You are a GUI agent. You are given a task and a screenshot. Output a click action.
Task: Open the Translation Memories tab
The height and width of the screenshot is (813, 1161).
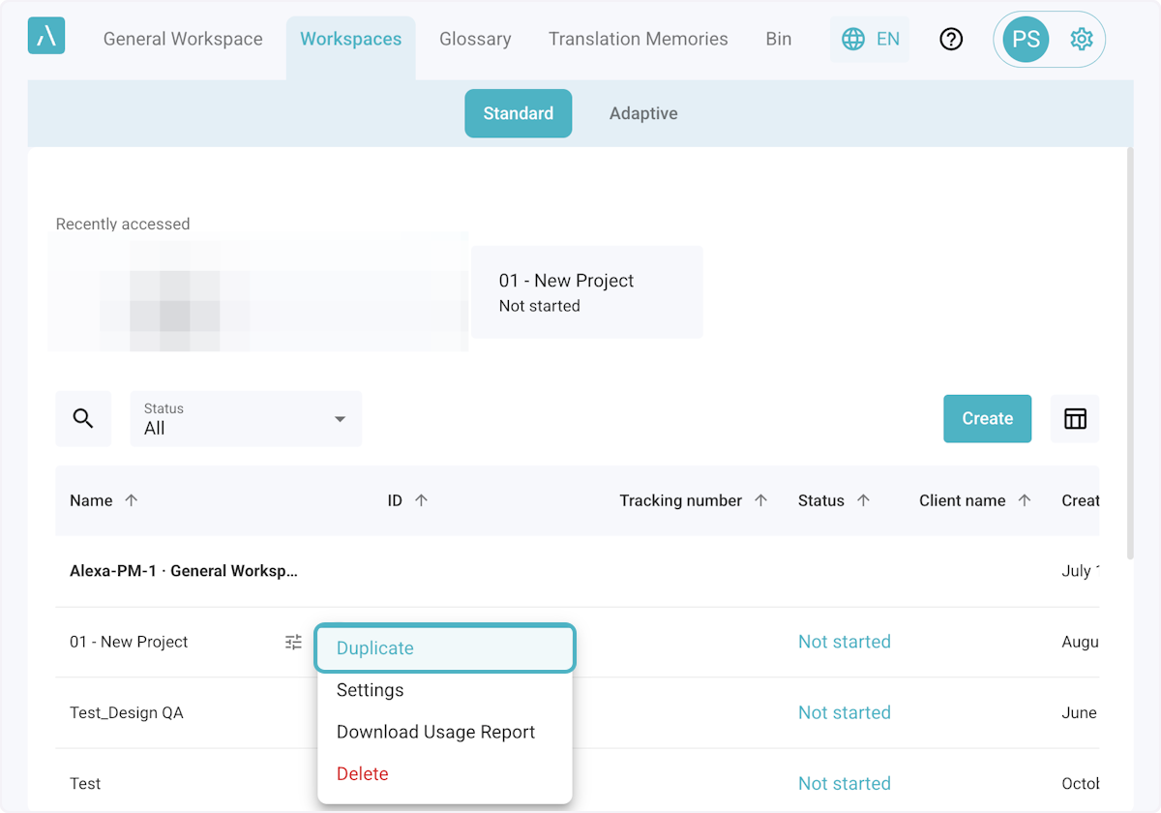coord(638,39)
